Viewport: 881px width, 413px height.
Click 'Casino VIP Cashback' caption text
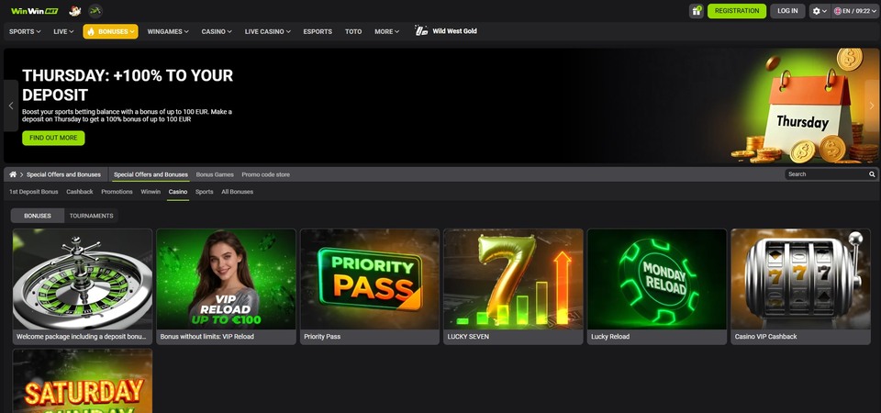coord(765,337)
